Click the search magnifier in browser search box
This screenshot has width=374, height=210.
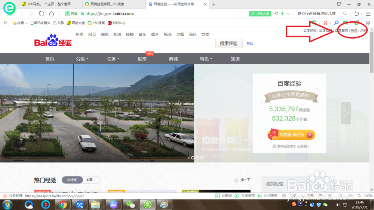pyautogui.click(x=345, y=13)
